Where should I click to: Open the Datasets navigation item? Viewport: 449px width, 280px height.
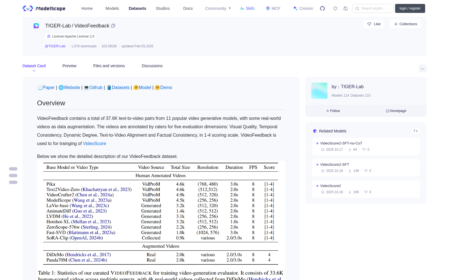pyautogui.click(x=138, y=8)
